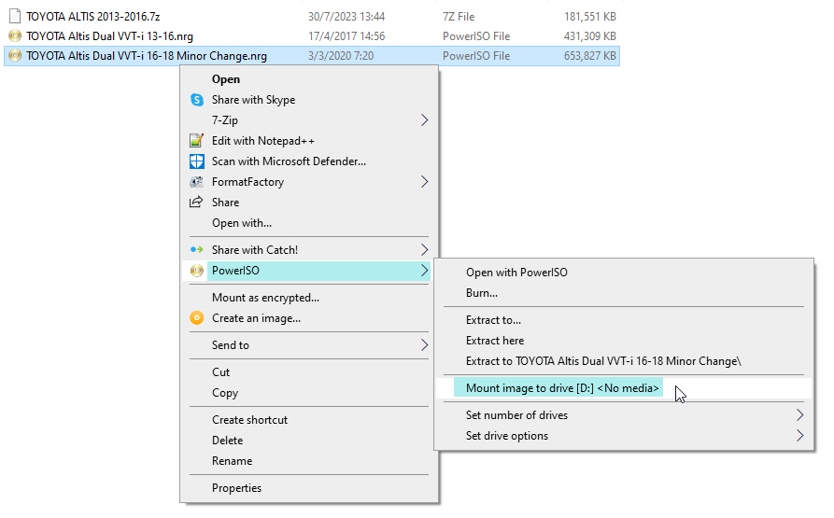Click the FormatFactory icon

(196, 182)
